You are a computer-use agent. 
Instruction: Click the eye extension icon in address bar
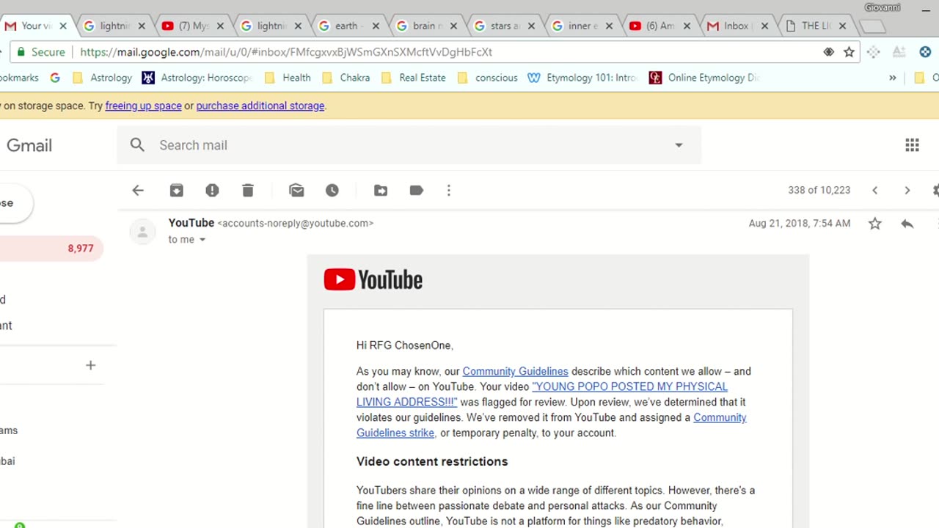click(x=829, y=52)
